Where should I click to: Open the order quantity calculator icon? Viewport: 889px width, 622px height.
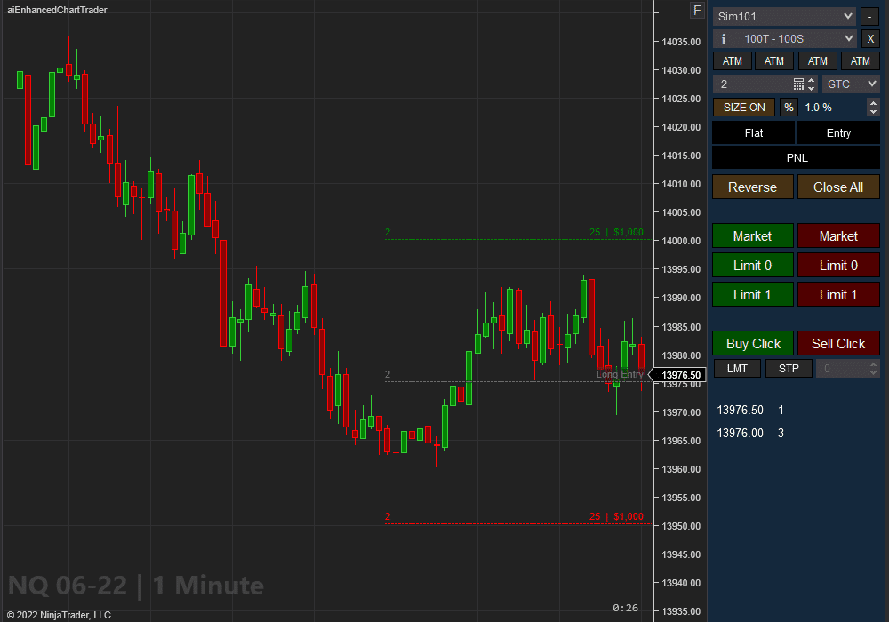(798, 83)
